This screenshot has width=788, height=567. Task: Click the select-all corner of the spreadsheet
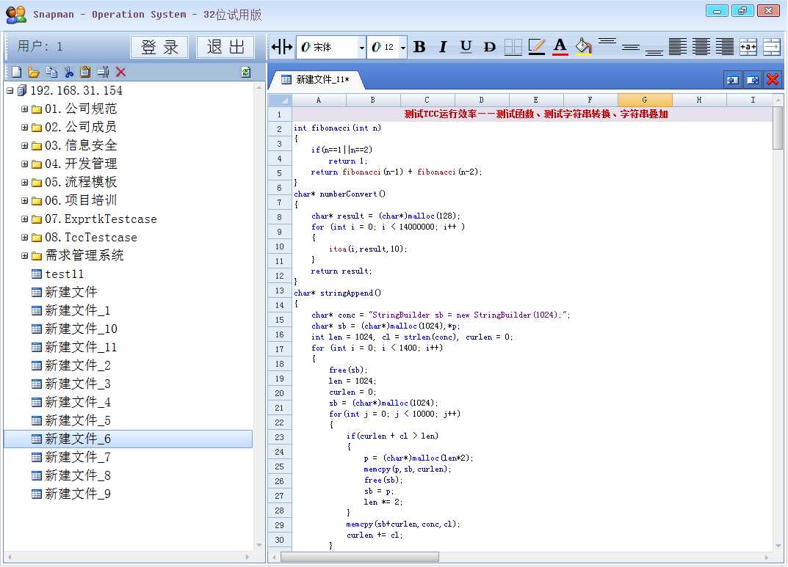280,100
